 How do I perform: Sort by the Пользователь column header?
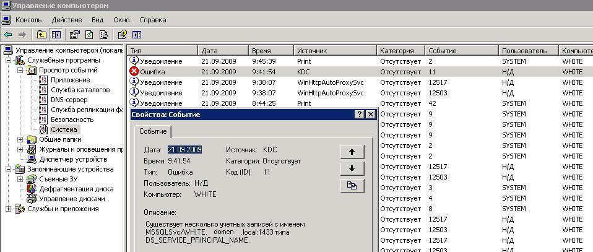[529, 50]
